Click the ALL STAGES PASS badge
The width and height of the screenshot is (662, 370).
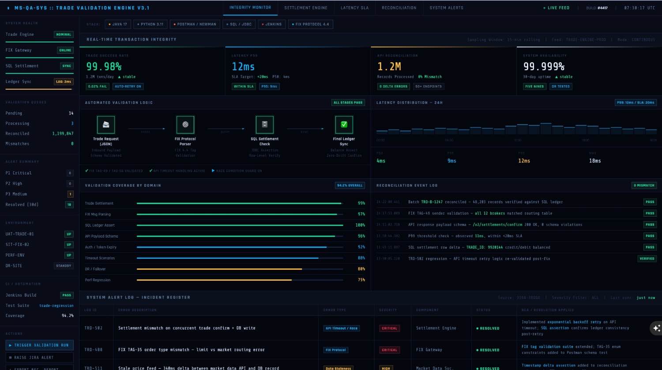(348, 102)
